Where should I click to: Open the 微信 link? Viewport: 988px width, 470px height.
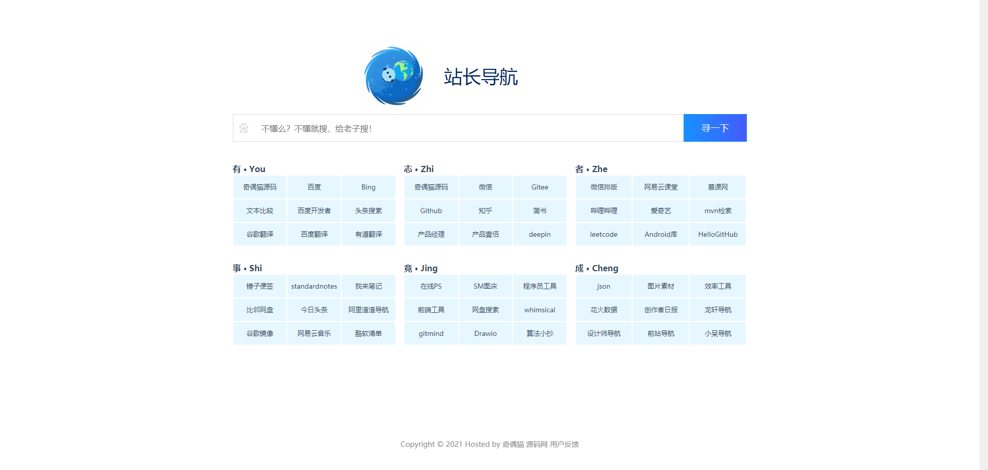pyautogui.click(x=485, y=187)
